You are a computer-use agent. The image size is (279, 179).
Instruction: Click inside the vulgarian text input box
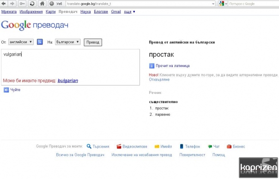[71, 67]
